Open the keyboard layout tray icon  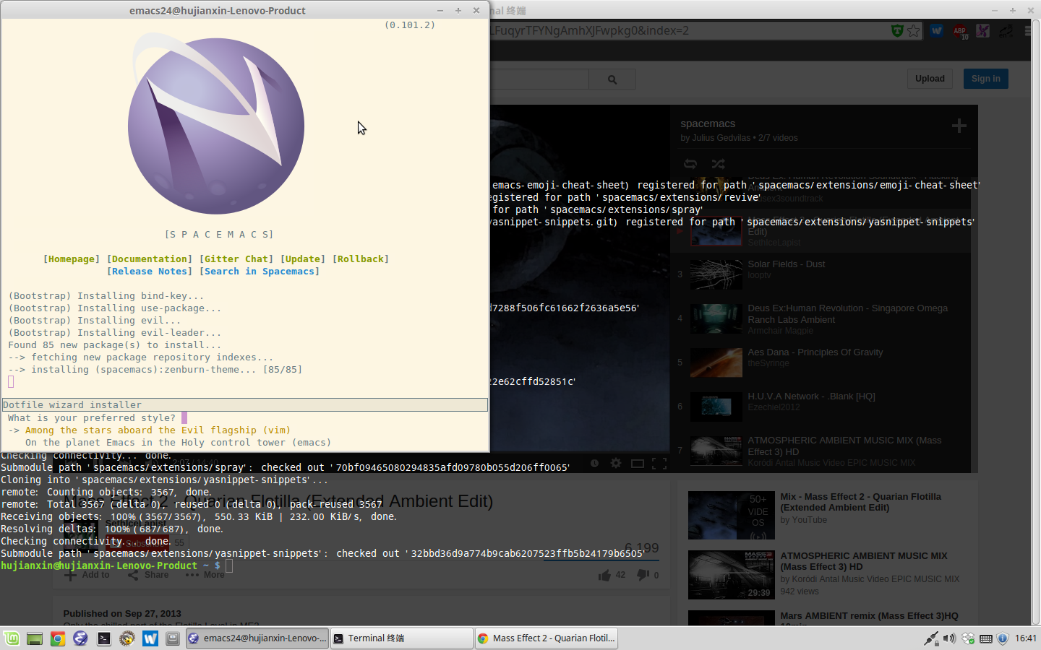(x=985, y=638)
